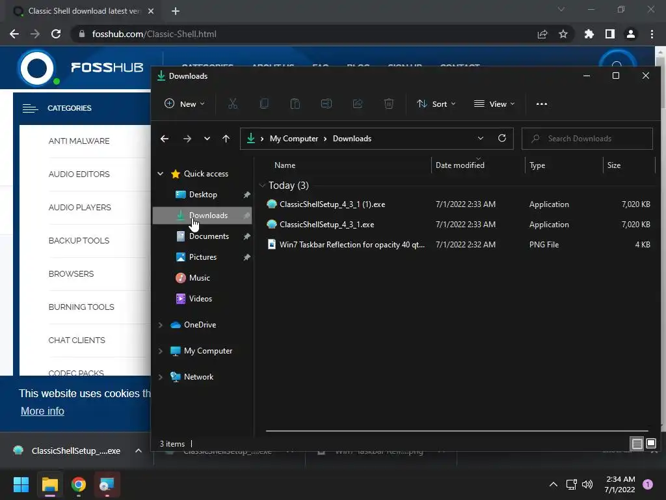
Task: Open ANTI MALWARE category on FossHub
Action: pyautogui.click(x=79, y=141)
